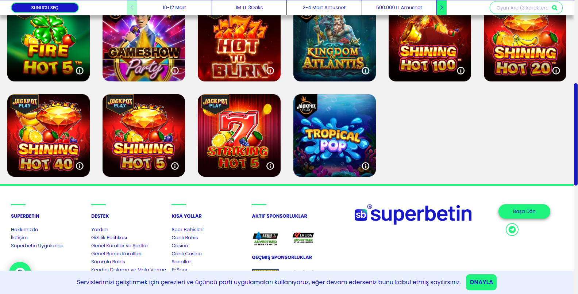Open info icon on Gameshow Party tile
Image resolution: width=578 pixels, height=294 pixels.
175,71
